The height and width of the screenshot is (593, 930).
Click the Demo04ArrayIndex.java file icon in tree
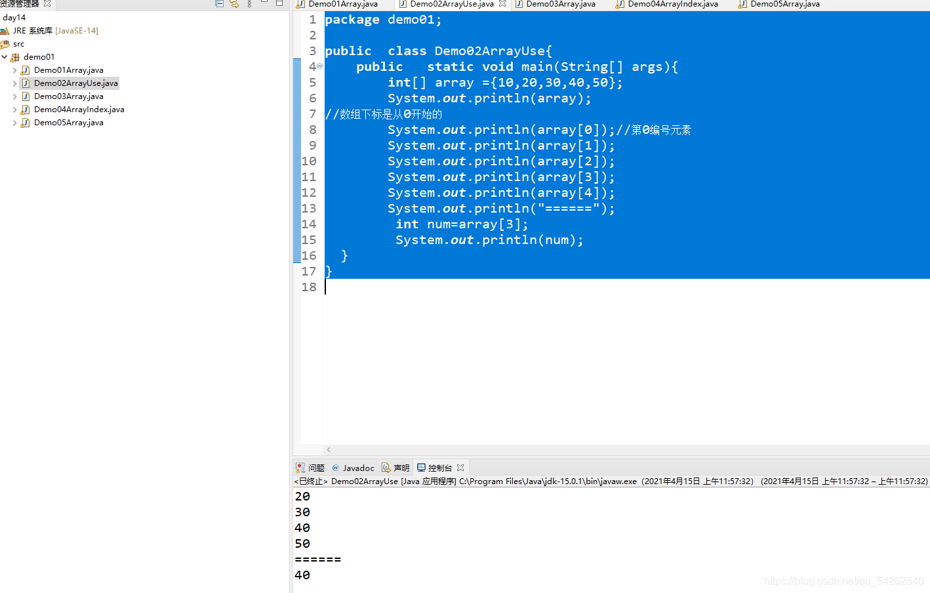click(26, 110)
